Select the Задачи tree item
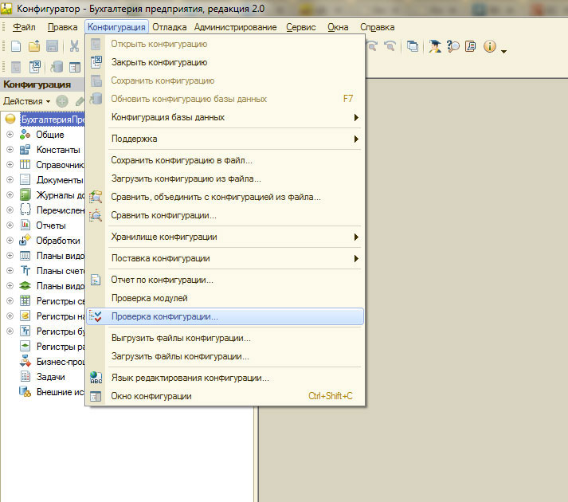568x502 pixels. pos(50,377)
